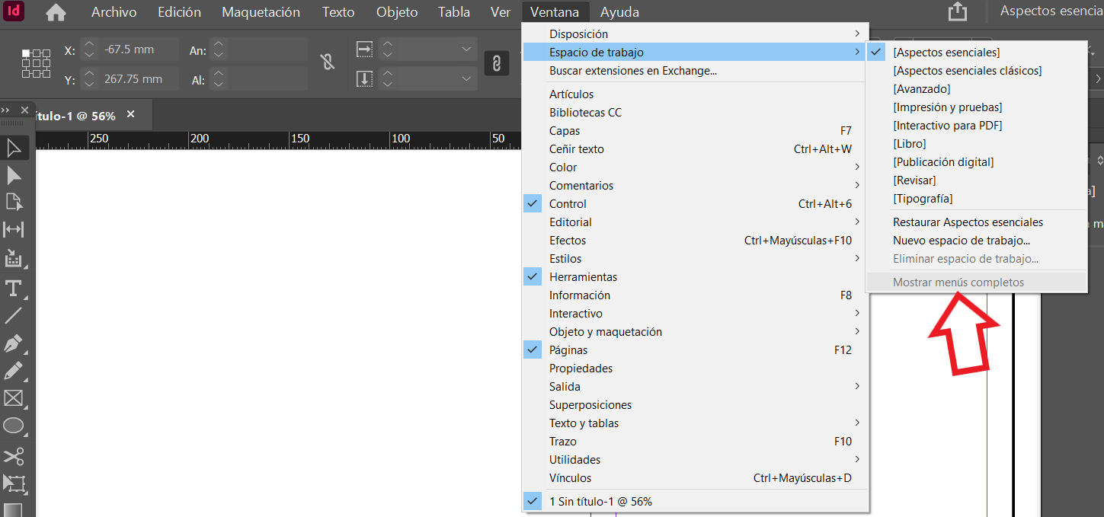Screen dimensions: 1104x517
Task: Open the Texto y tablas submenu
Action: 584,423
